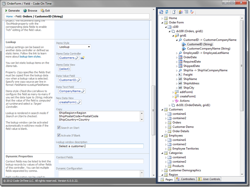Clear CompanyName with its eraser icon
250x187 pixels.
[x=83, y=91]
